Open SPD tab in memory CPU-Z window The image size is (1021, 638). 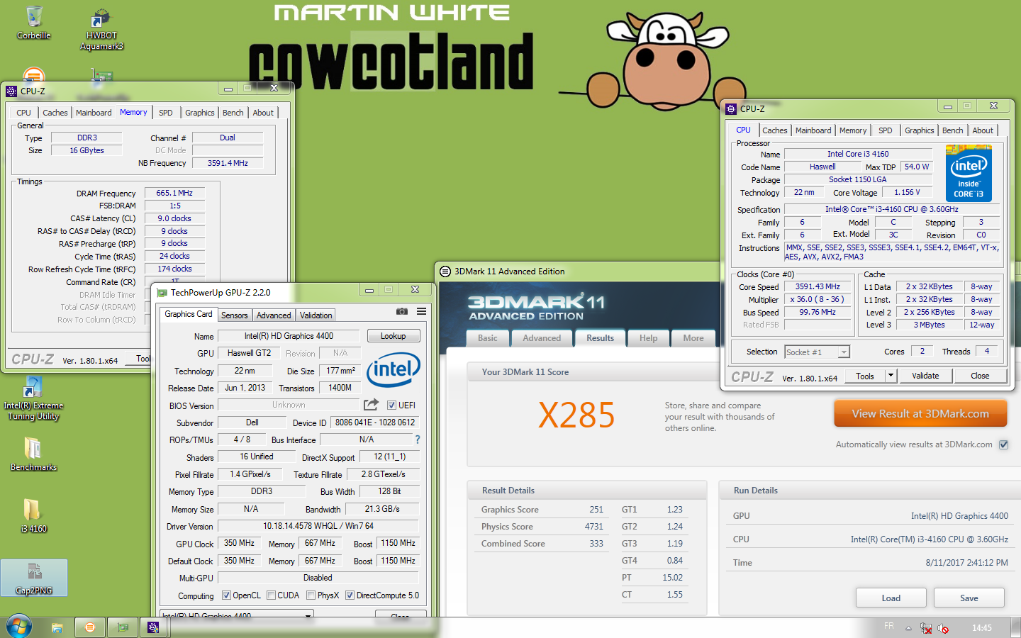166,113
